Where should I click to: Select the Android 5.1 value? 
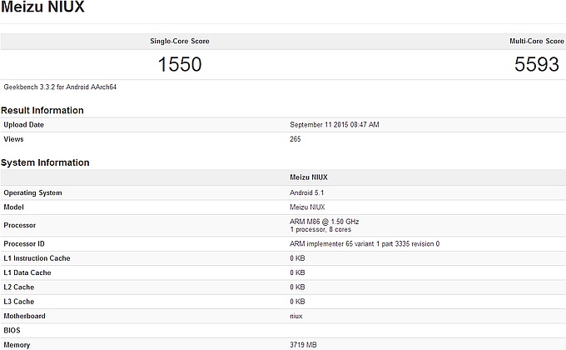tap(306, 192)
